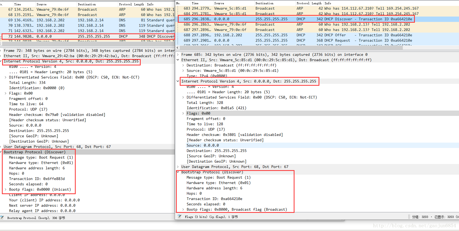Click Flags (3 bits) (ip.flags) status text
Viewport: 459px width, 231px height.
(x=211, y=217)
